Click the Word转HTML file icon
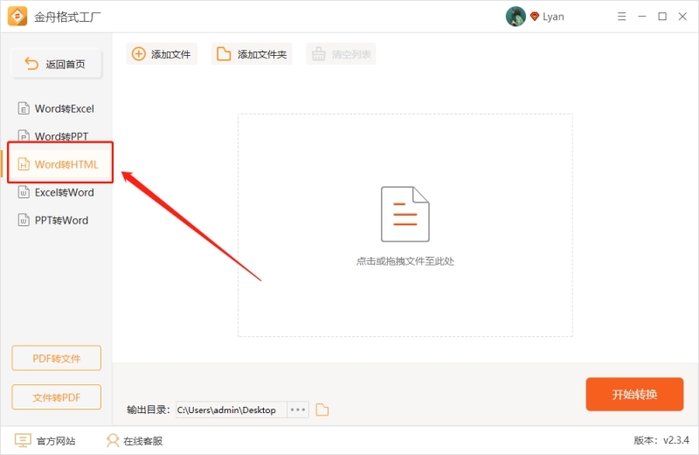 pyautogui.click(x=24, y=164)
